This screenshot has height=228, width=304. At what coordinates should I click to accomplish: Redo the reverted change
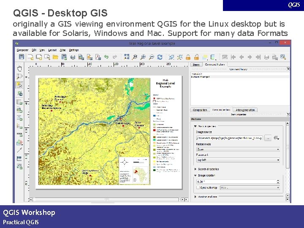[x=115, y=57]
